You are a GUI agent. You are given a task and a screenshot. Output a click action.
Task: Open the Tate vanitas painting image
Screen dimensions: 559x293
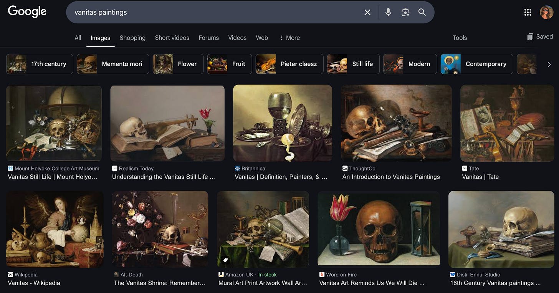pos(507,123)
